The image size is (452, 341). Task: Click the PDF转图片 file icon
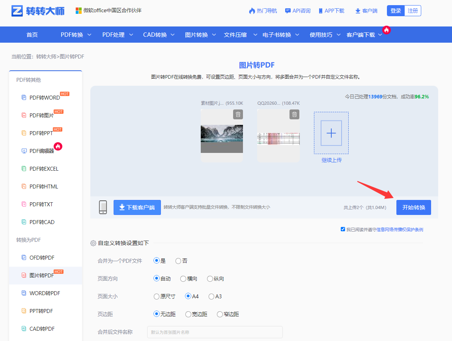24,115
